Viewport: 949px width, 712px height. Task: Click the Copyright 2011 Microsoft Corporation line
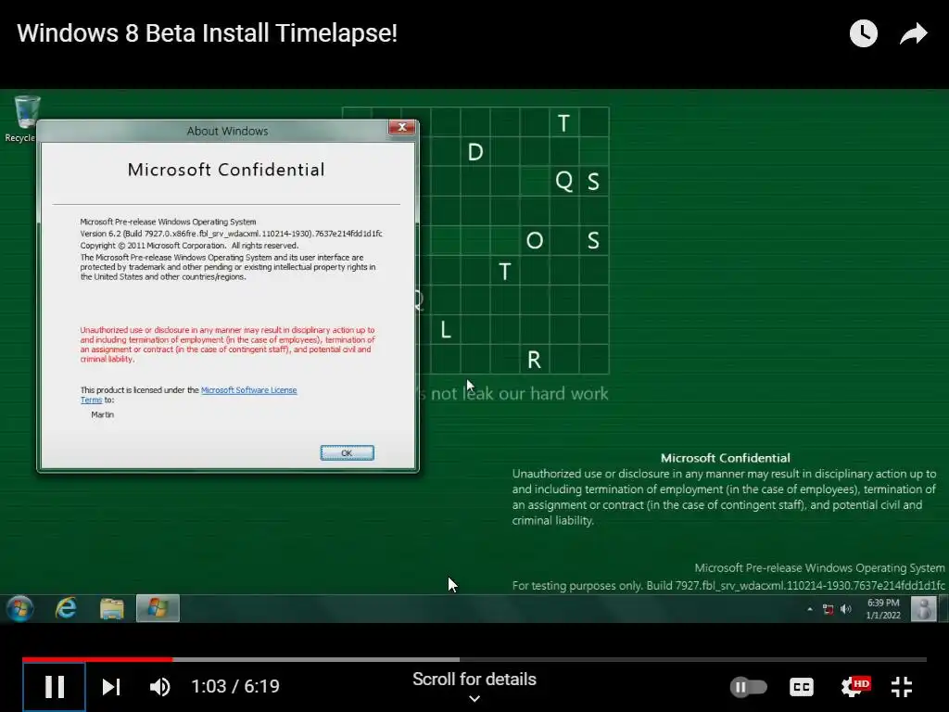189,245
